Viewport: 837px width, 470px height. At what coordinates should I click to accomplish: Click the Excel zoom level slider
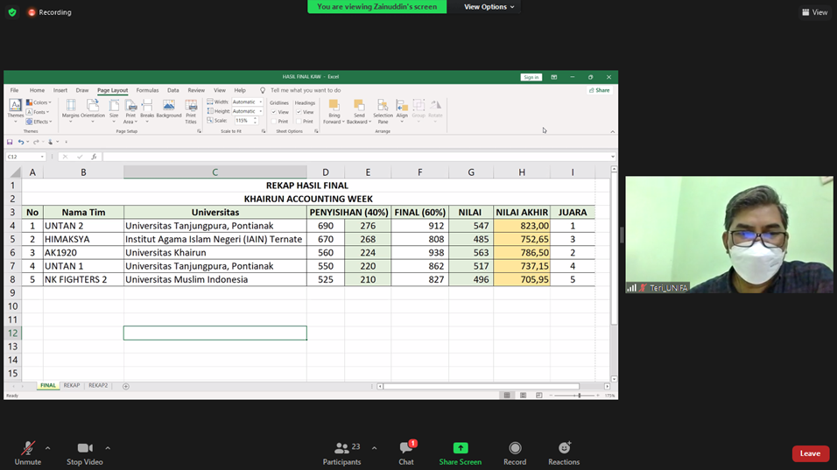[x=579, y=396]
